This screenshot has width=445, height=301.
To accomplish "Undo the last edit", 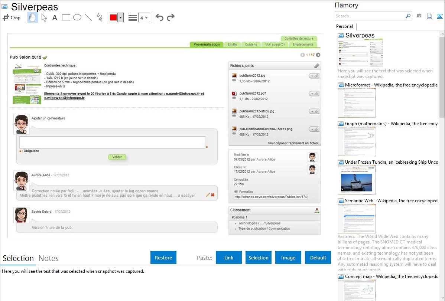I will point(159,17).
